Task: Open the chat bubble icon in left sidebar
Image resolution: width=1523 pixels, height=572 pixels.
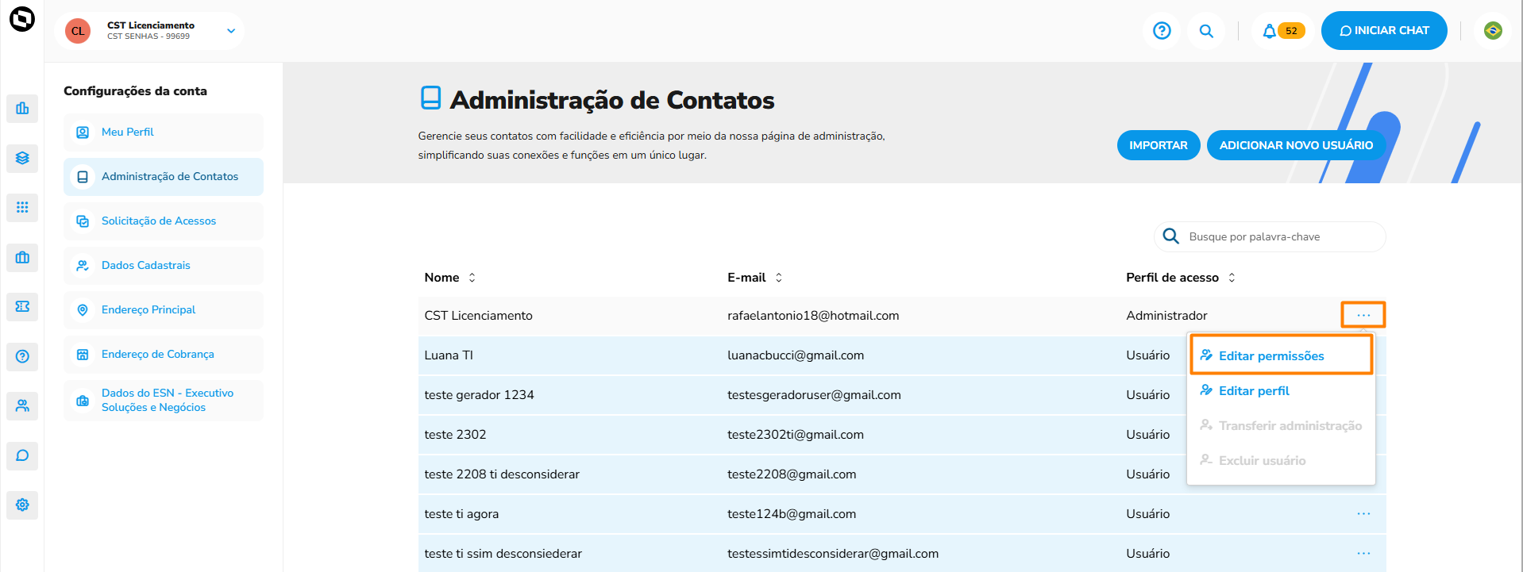Action: click(x=22, y=455)
